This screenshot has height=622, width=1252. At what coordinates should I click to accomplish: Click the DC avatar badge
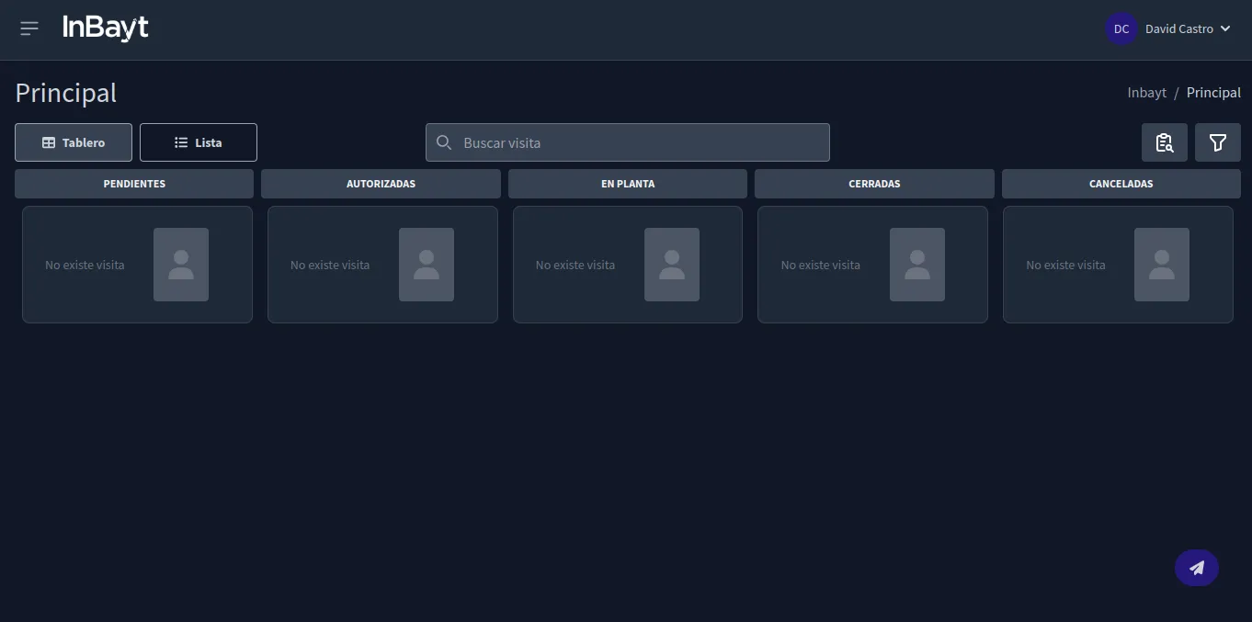click(1121, 28)
